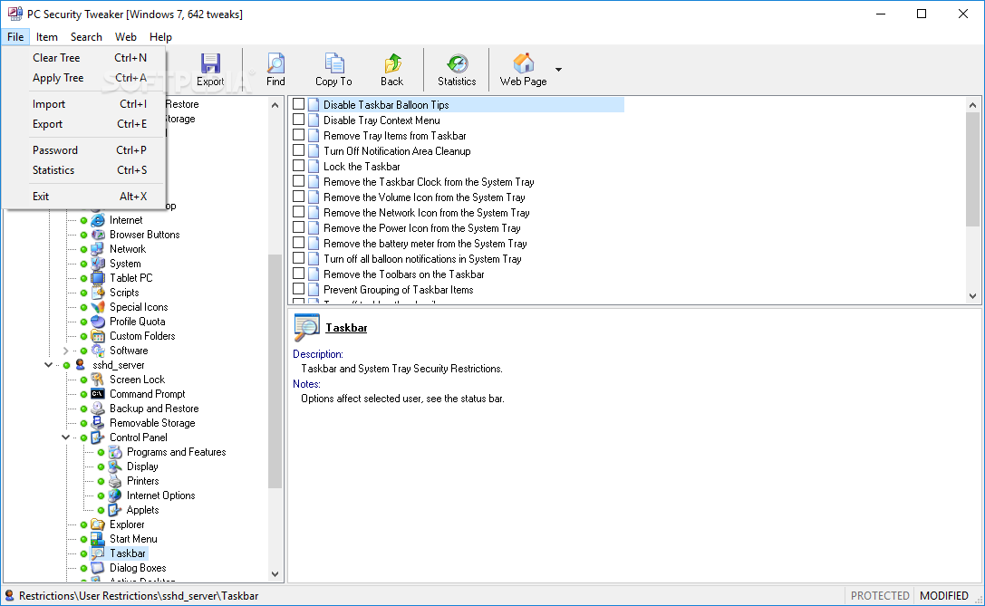Select the Display tree icon
This screenshot has width=985, height=606.
coord(115,467)
